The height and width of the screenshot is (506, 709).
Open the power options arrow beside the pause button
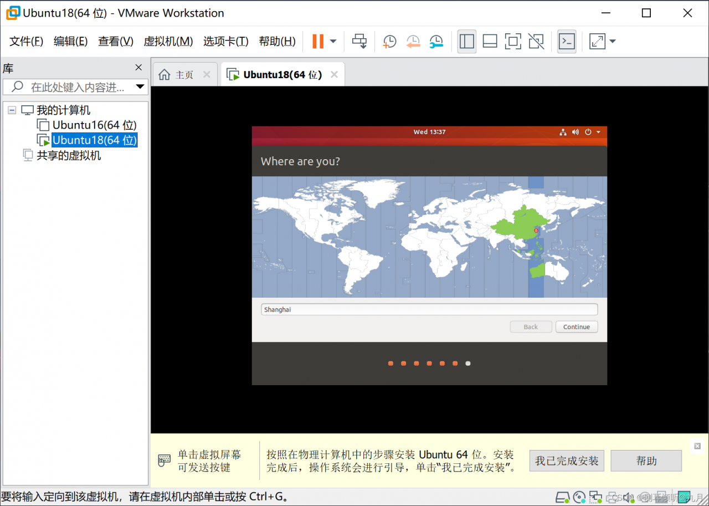(333, 41)
